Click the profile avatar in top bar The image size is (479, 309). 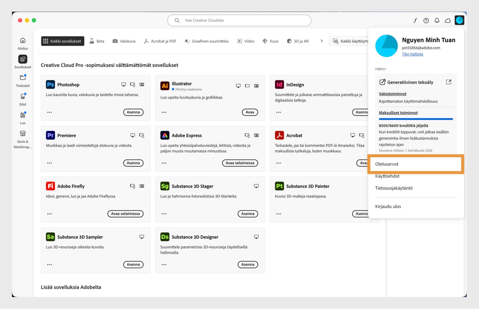(x=459, y=20)
